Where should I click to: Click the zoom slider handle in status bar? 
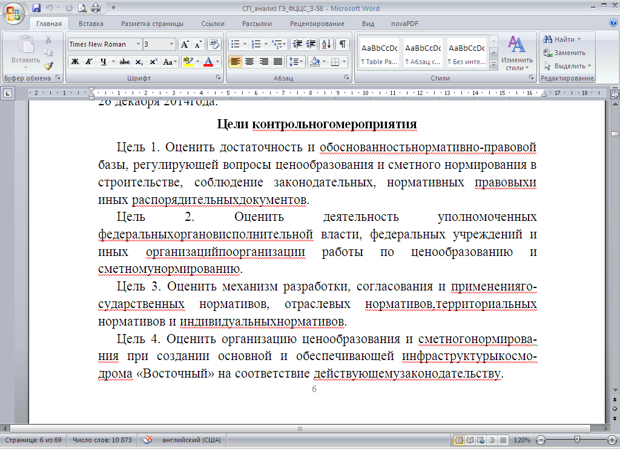[577, 440]
